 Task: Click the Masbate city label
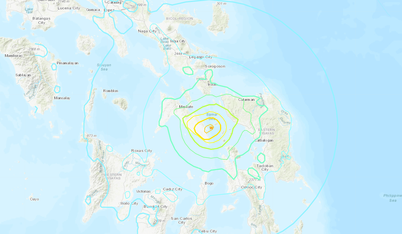point(186,107)
